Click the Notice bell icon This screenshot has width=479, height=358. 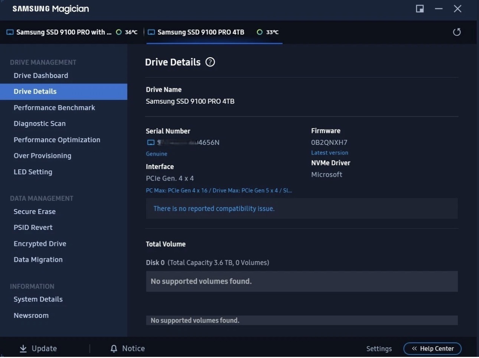coord(114,348)
